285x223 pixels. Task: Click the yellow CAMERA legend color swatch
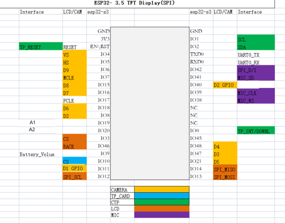point(161,189)
